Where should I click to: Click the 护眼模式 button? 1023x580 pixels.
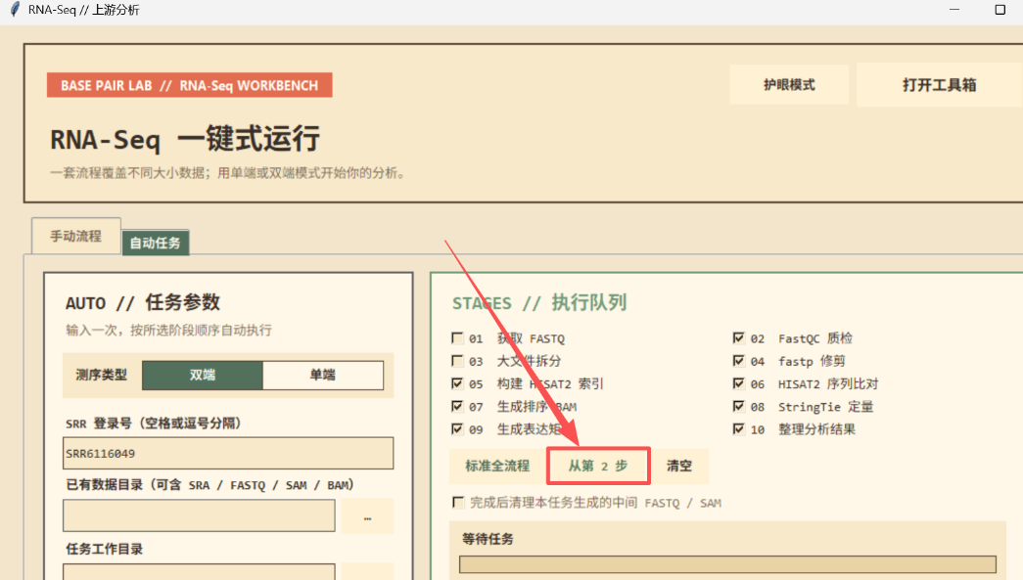pos(789,85)
